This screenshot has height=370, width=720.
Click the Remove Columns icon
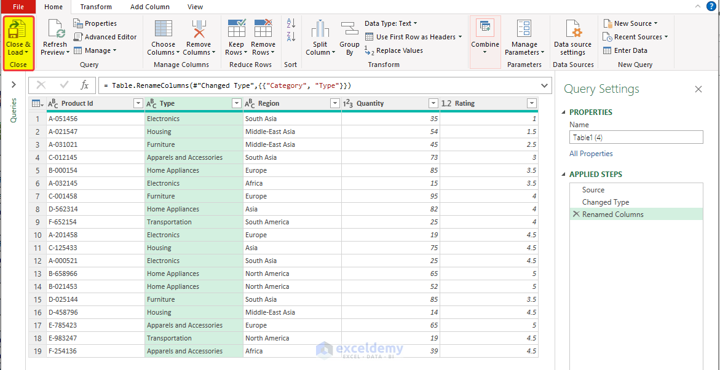pos(199,30)
